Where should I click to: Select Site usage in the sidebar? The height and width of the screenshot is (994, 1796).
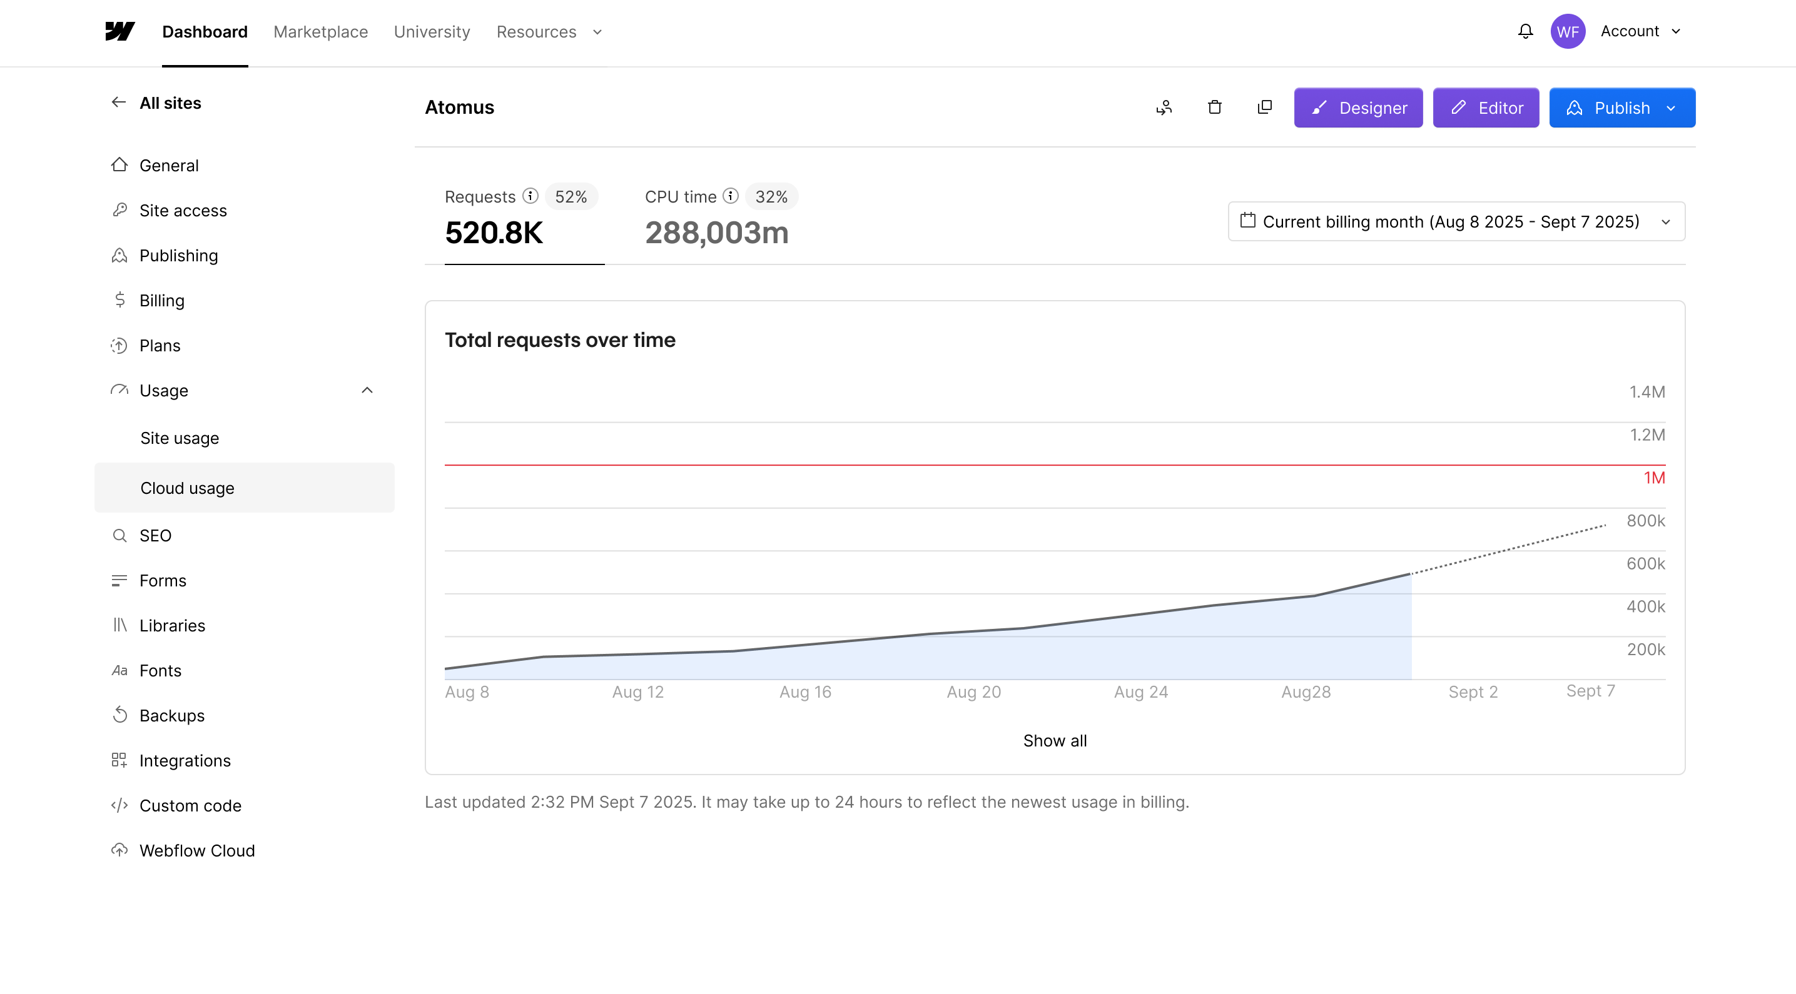click(179, 438)
